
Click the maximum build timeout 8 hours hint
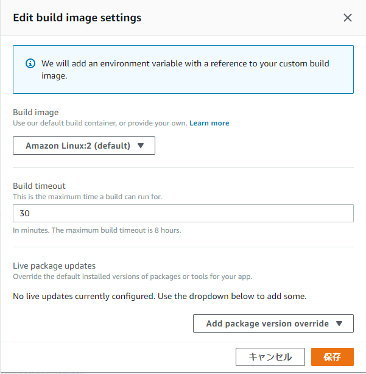[x=97, y=230]
